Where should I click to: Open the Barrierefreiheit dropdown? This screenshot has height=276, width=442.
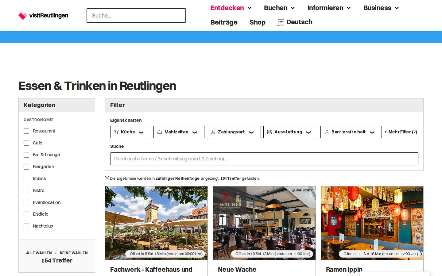coord(351,132)
